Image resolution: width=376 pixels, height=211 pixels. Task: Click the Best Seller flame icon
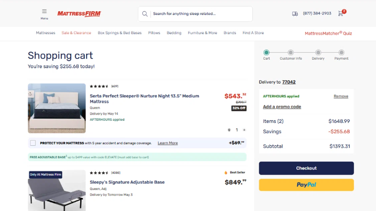[x=226, y=173]
